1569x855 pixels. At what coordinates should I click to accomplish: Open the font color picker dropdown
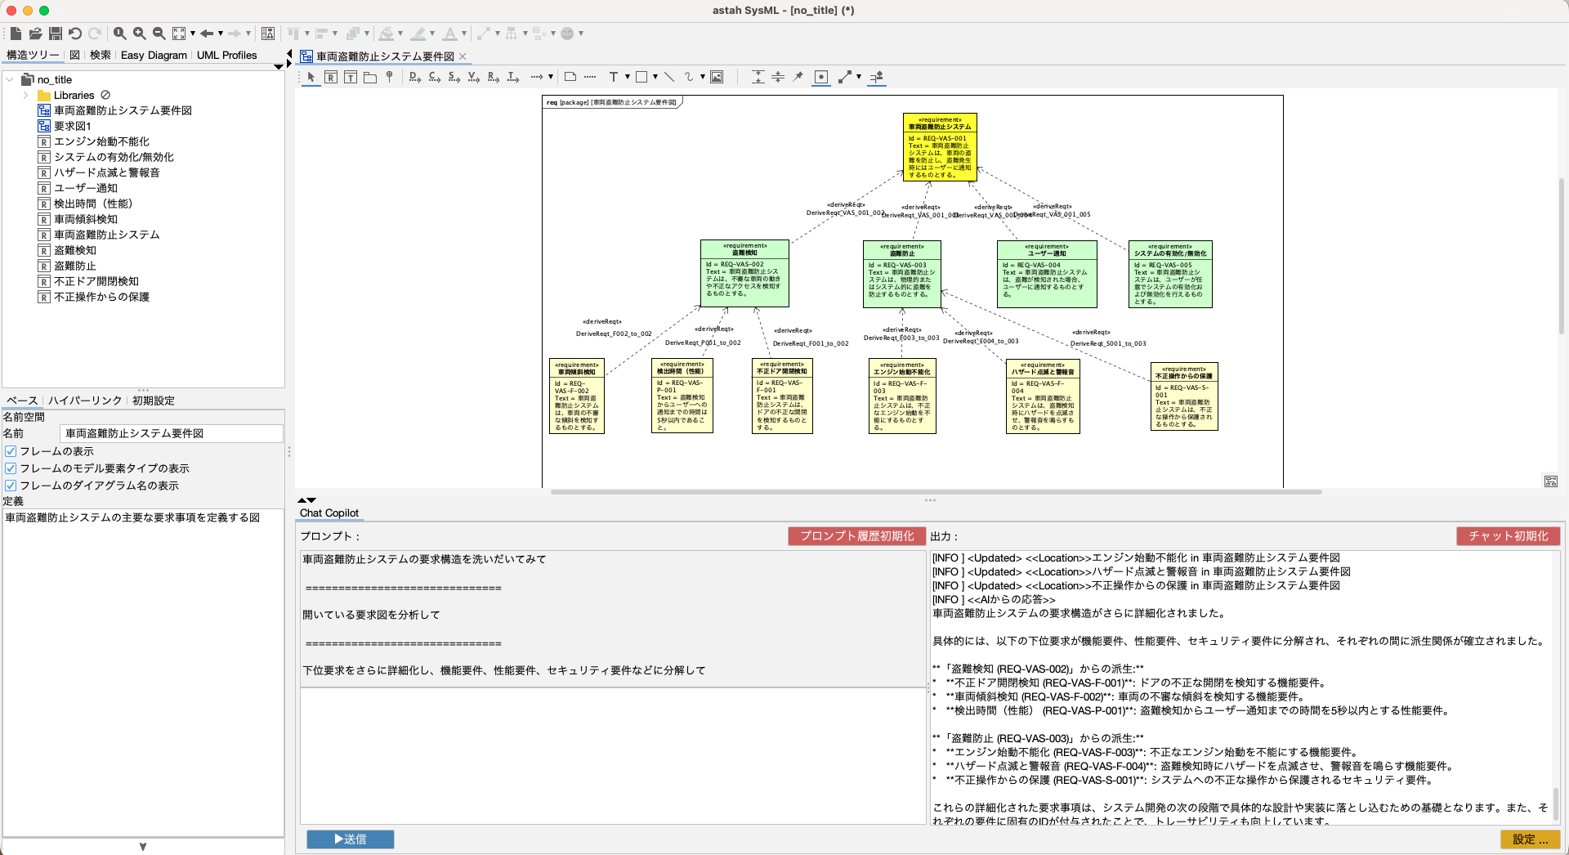(x=463, y=34)
